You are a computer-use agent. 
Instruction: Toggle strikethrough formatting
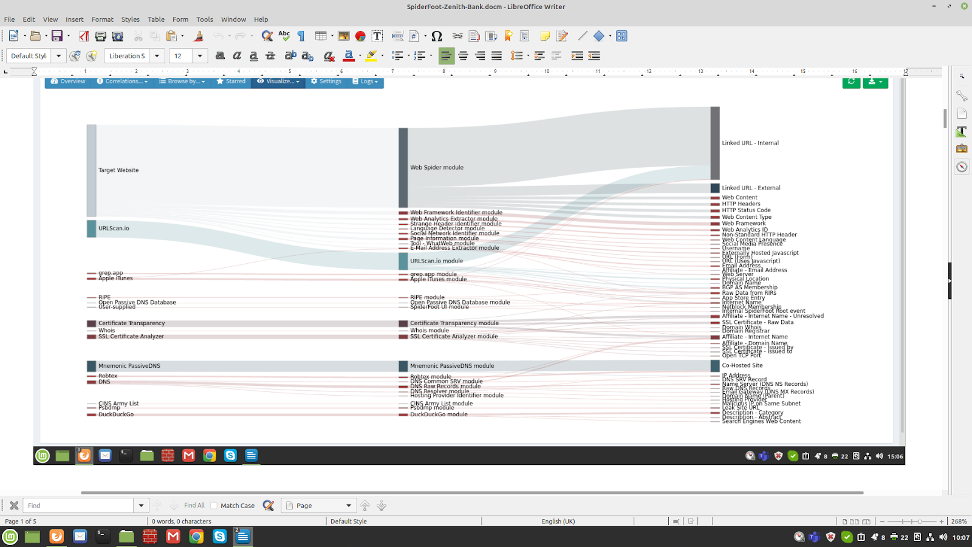click(271, 56)
